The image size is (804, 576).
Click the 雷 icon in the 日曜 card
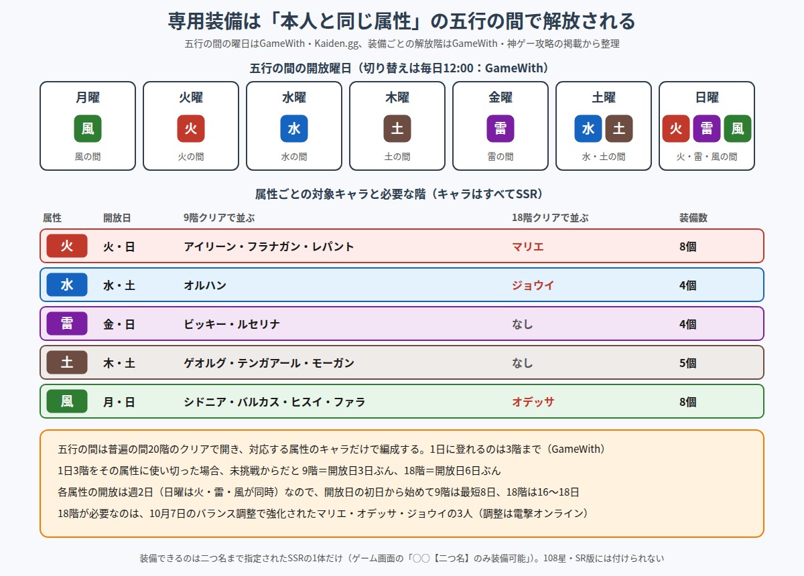[707, 129]
